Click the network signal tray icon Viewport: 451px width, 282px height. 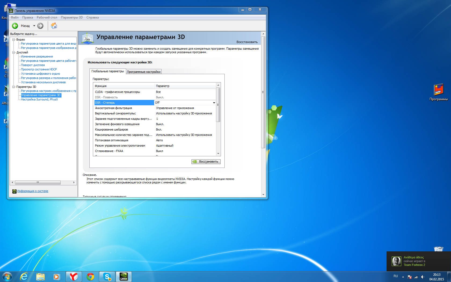[x=416, y=277]
